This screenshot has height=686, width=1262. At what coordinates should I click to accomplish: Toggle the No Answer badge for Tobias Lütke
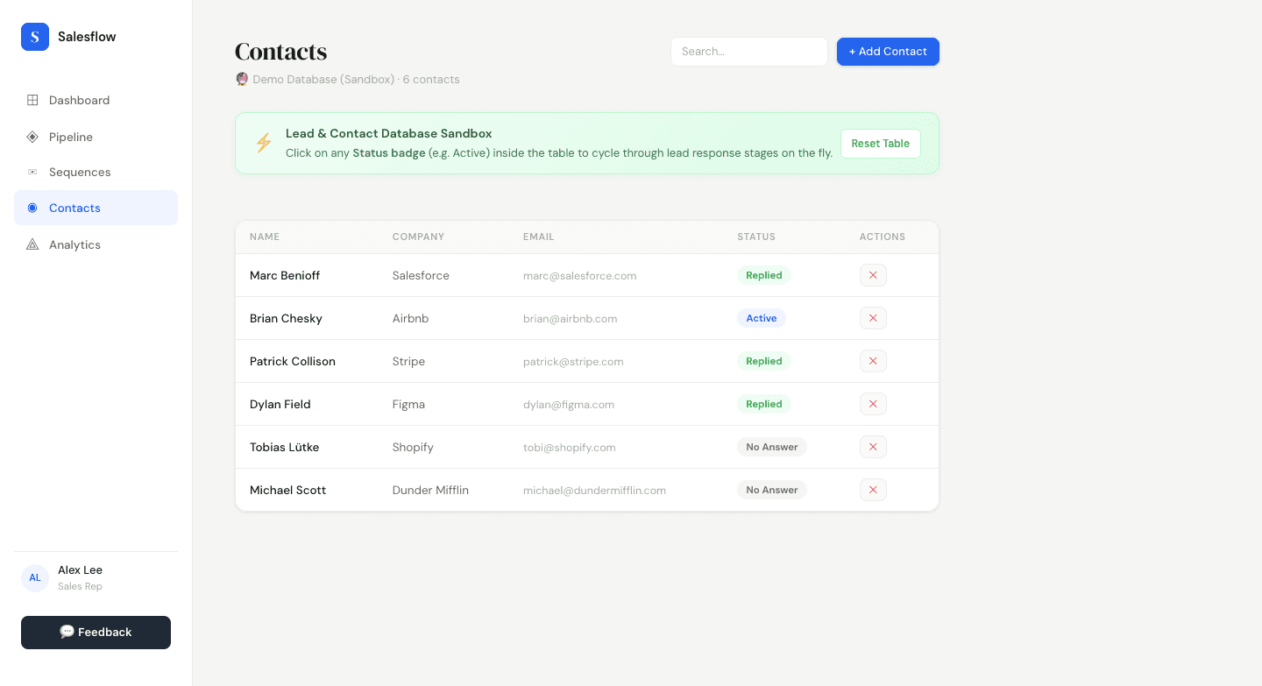(772, 447)
